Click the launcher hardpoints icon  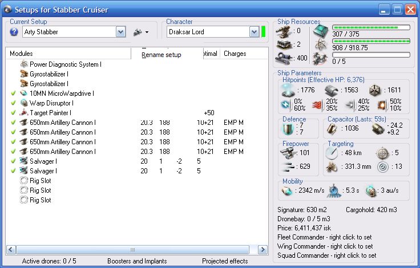pyautogui.click(x=284, y=45)
